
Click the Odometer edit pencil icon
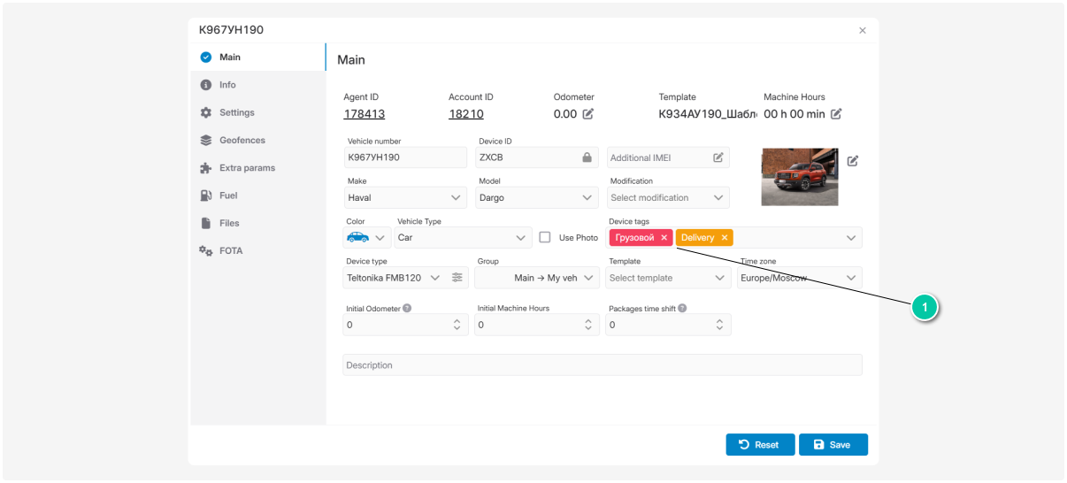[587, 114]
